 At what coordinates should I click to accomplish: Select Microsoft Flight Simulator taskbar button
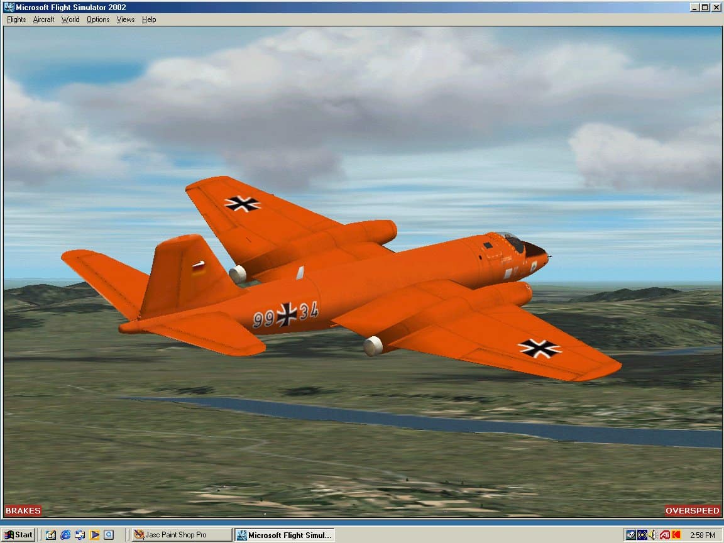(x=284, y=535)
